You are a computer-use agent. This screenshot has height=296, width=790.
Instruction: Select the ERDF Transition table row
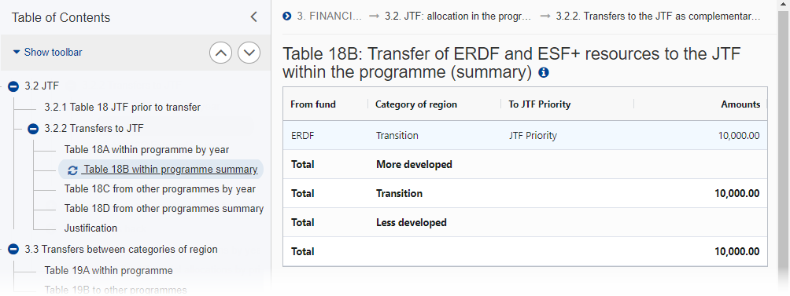pos(525,135)
